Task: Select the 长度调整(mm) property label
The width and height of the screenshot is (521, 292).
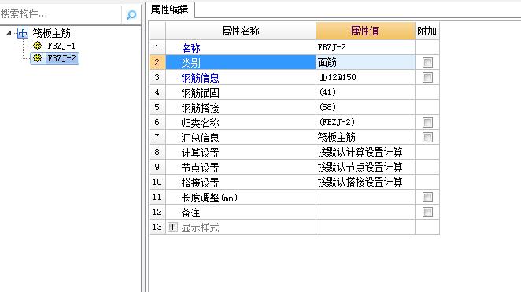Action: coord(209,198)
